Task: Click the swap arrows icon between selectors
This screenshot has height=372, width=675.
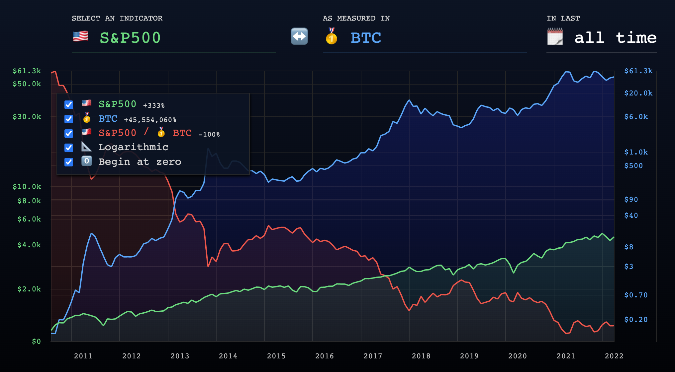Action: (299, 36)
